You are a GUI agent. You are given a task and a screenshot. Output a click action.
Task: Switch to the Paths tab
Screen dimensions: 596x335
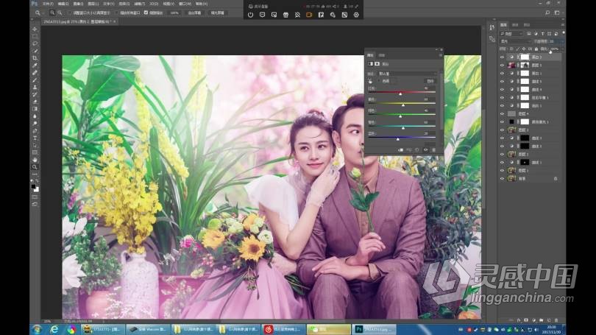(x=527, y=25)
